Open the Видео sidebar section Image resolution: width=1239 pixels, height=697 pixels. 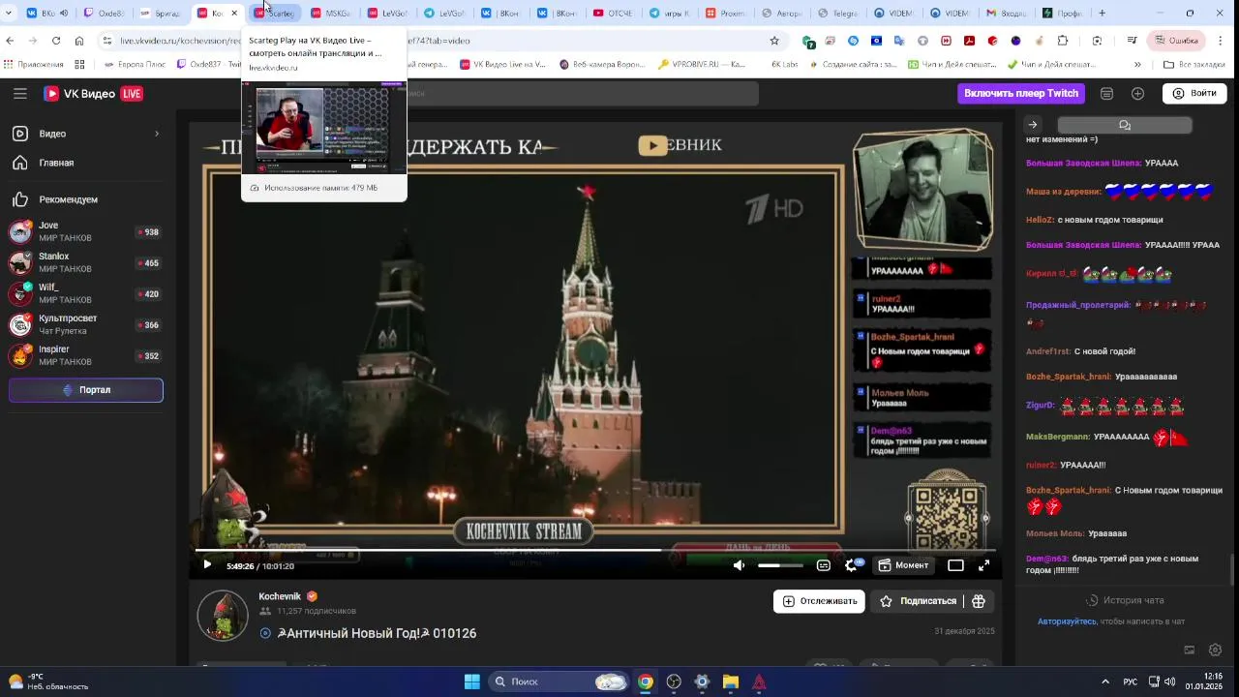pos(85,134)
